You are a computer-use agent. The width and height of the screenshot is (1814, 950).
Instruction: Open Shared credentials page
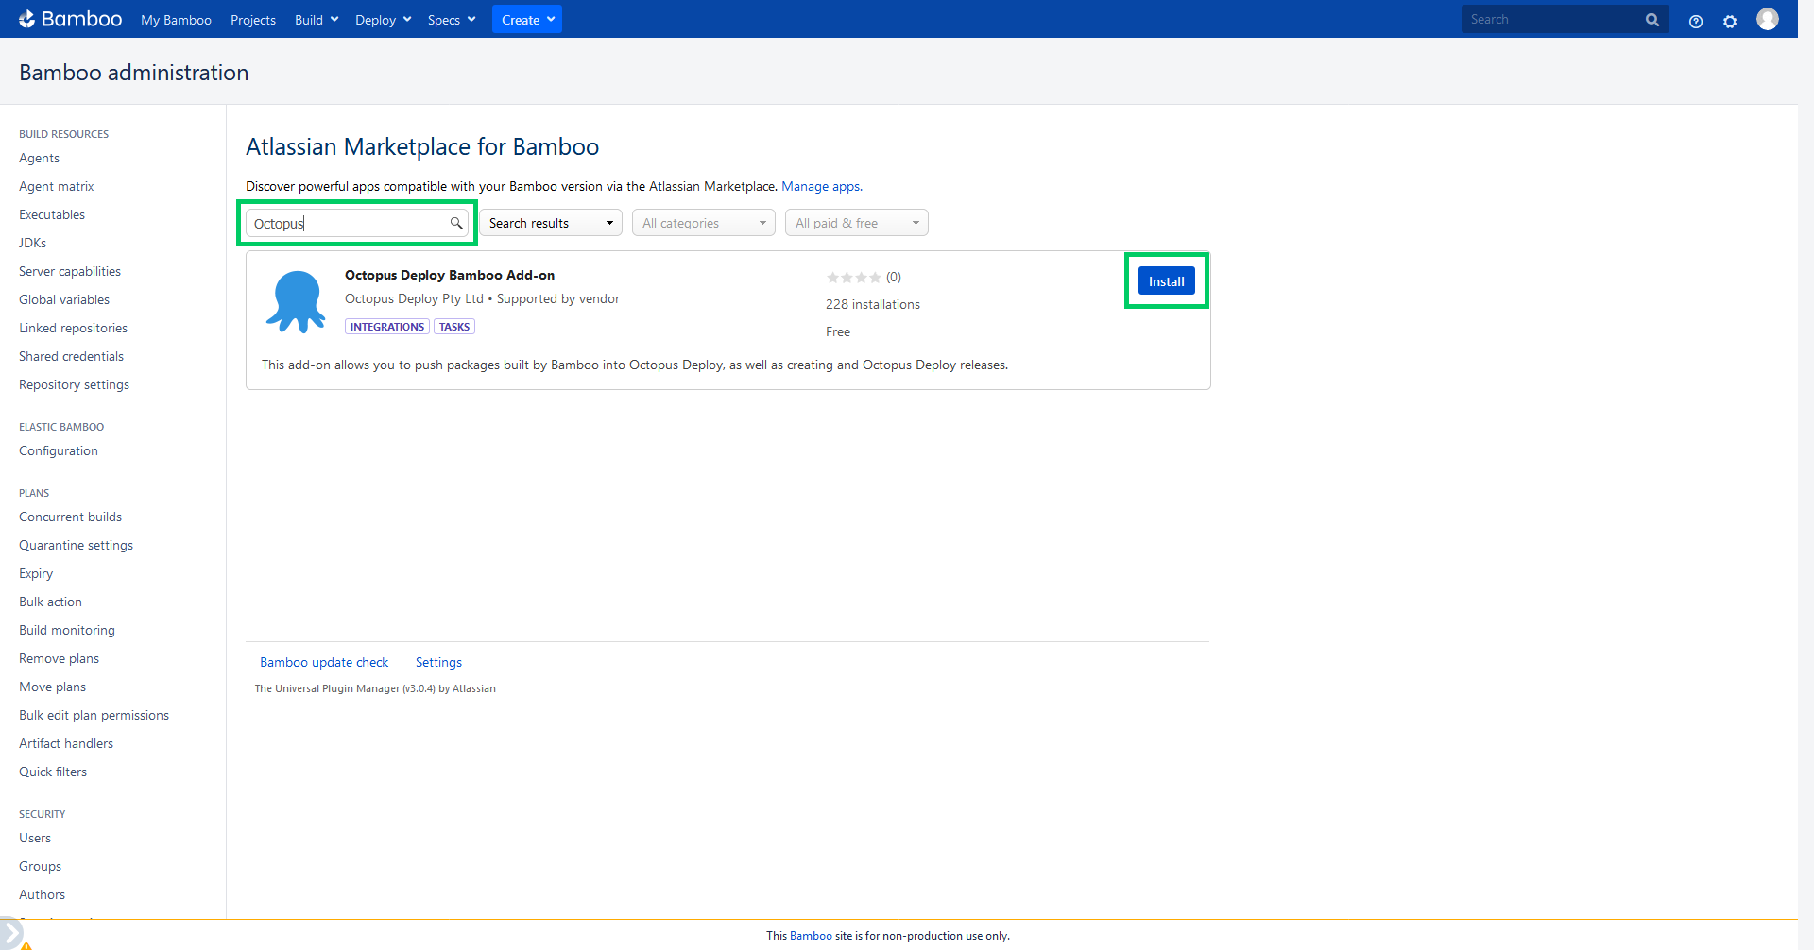tap(71, 356)
